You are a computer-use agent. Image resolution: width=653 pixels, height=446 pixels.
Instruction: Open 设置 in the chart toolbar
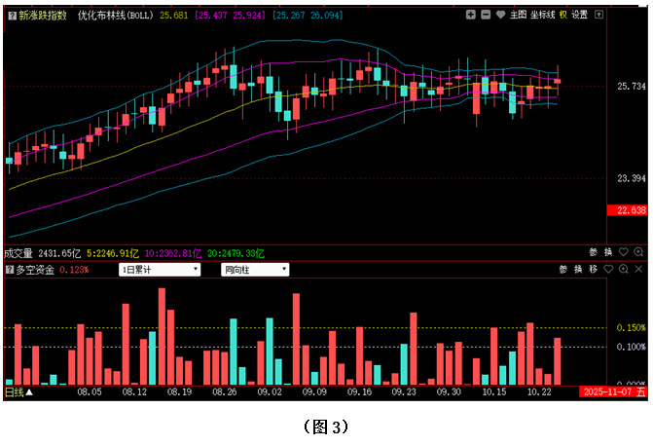point(580,15)
